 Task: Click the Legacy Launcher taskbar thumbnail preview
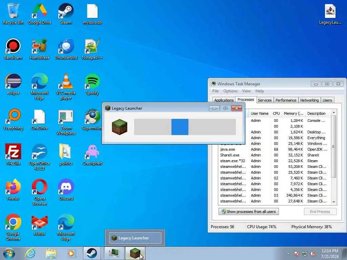135,238
